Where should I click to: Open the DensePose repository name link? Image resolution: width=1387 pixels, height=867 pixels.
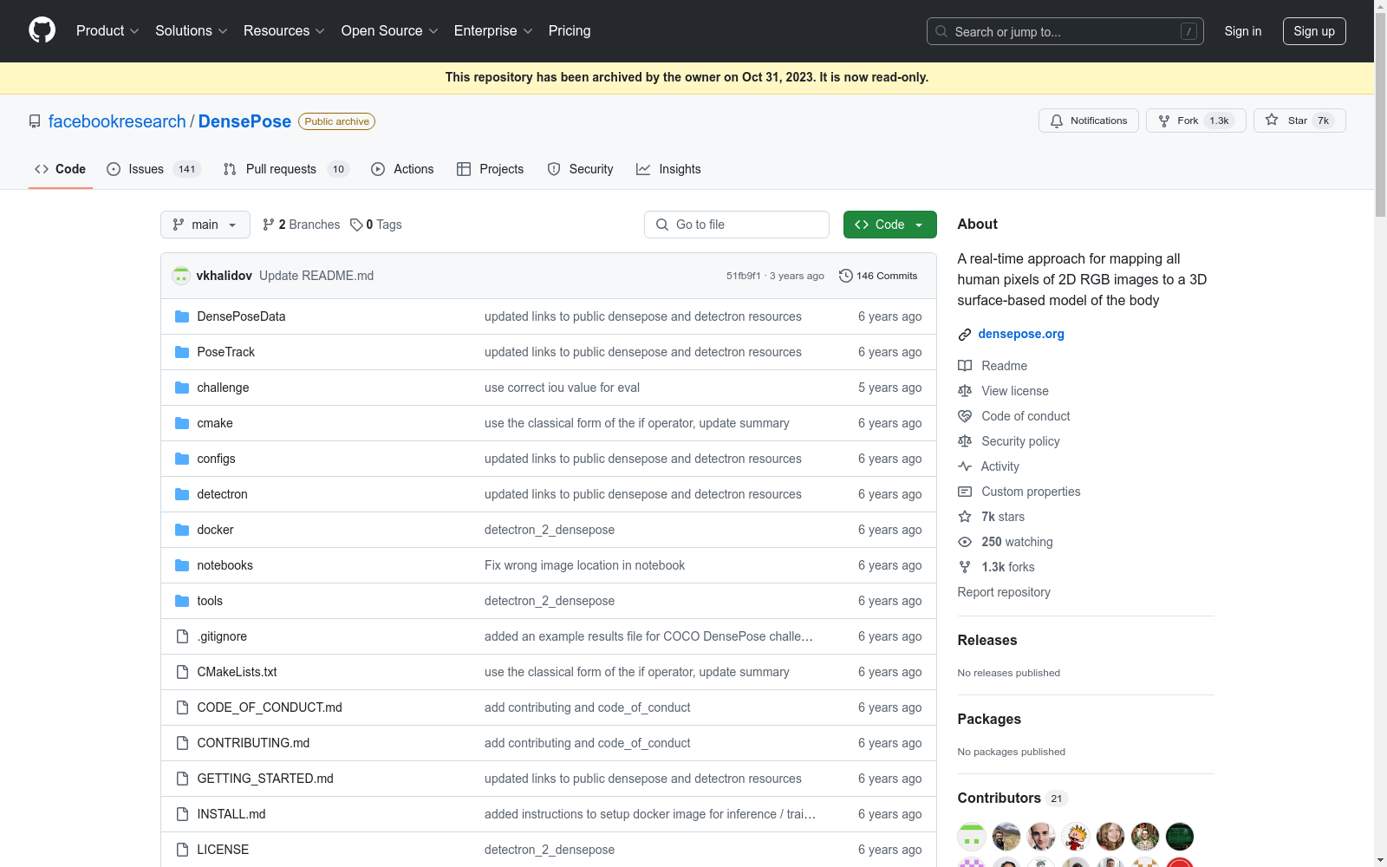click(x=244, y=121)
